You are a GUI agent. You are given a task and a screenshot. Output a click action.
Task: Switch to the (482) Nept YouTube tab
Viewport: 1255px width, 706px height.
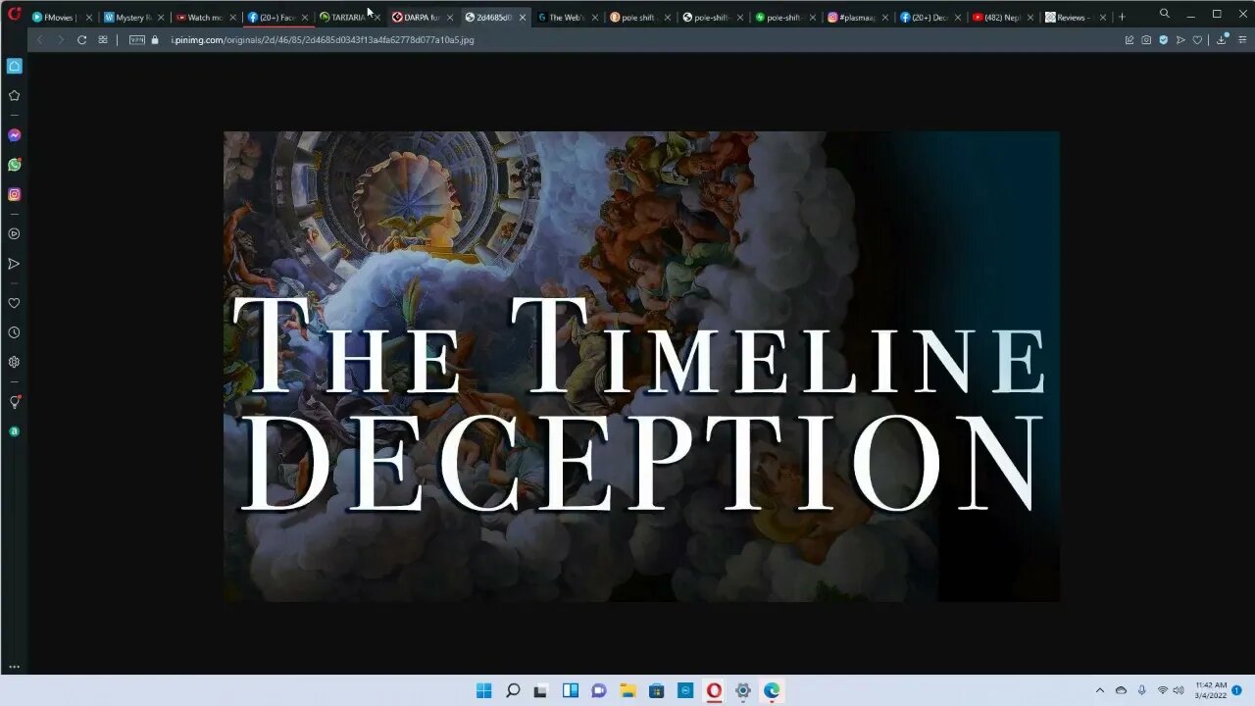click(1000, 17)
